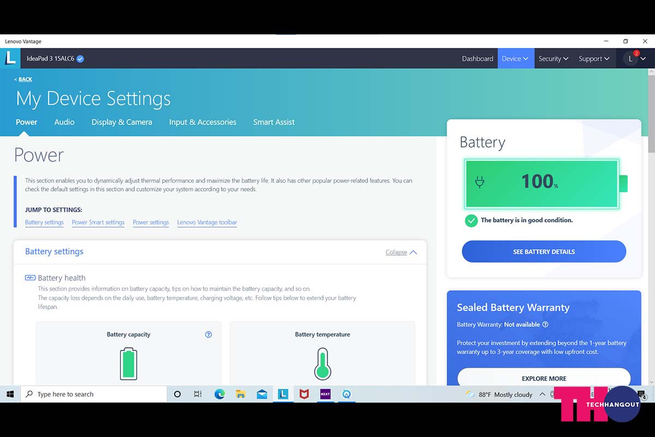Open Cortana from the taskbar
The width and height of the screenshot is (655, 437).
(x=177, y=394)
